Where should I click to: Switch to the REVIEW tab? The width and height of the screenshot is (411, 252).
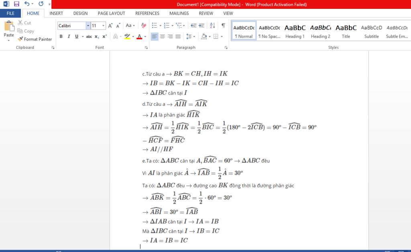pyautogui.click(x=206, y=13)
